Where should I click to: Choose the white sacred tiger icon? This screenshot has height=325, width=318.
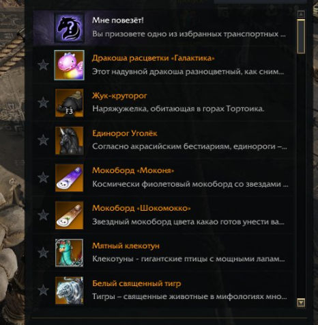[70, 290]
